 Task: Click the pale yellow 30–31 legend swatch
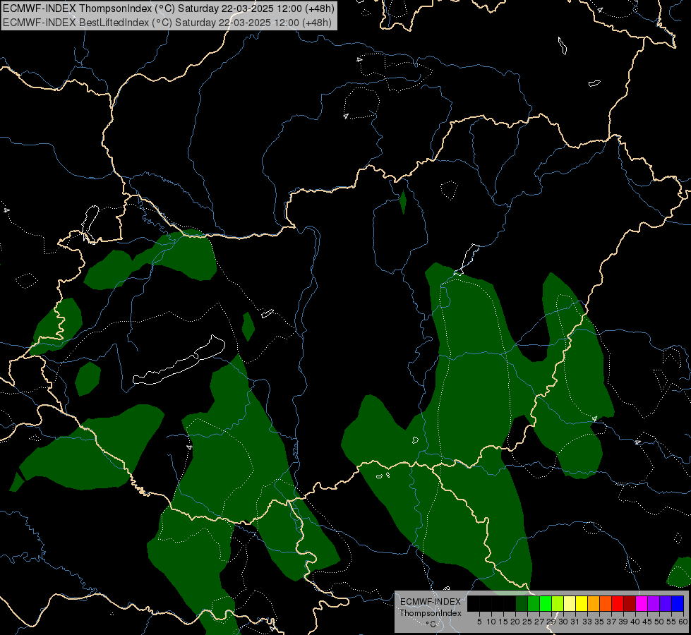(x=570, y=603)
